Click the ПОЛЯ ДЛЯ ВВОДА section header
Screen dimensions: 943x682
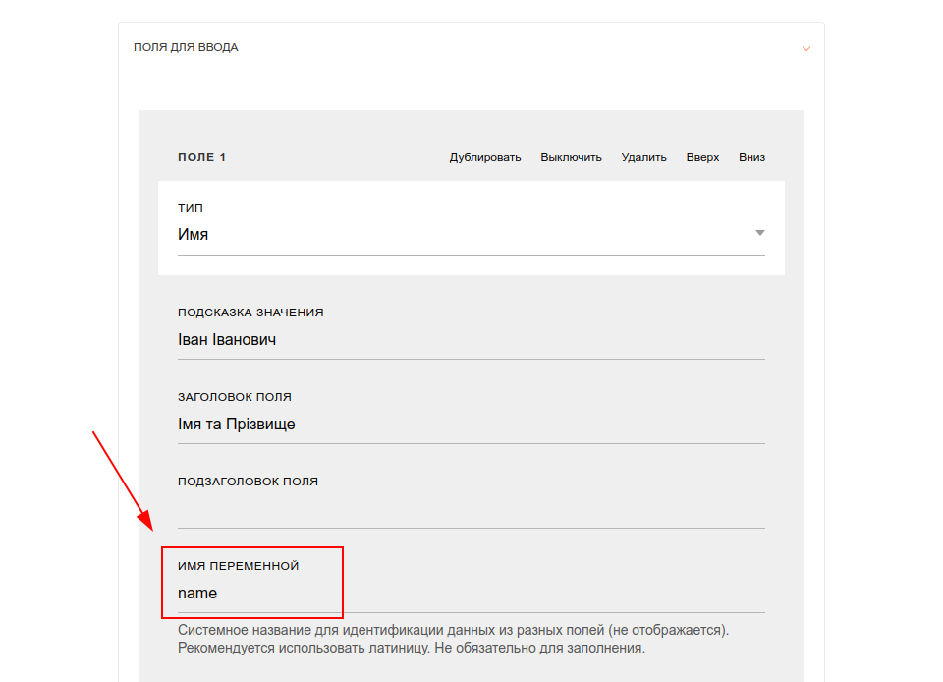click(x=186, y=47)
